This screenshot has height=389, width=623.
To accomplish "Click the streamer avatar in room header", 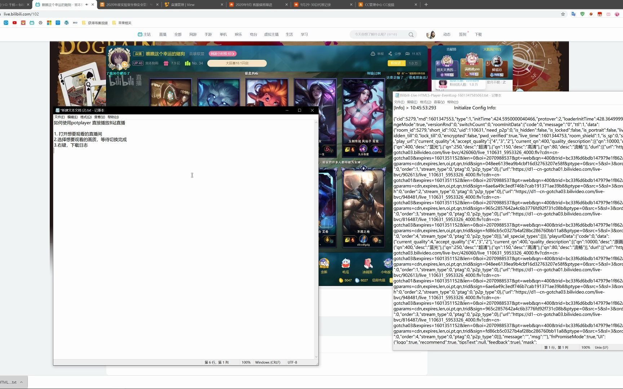I will [x=119, y=59].
